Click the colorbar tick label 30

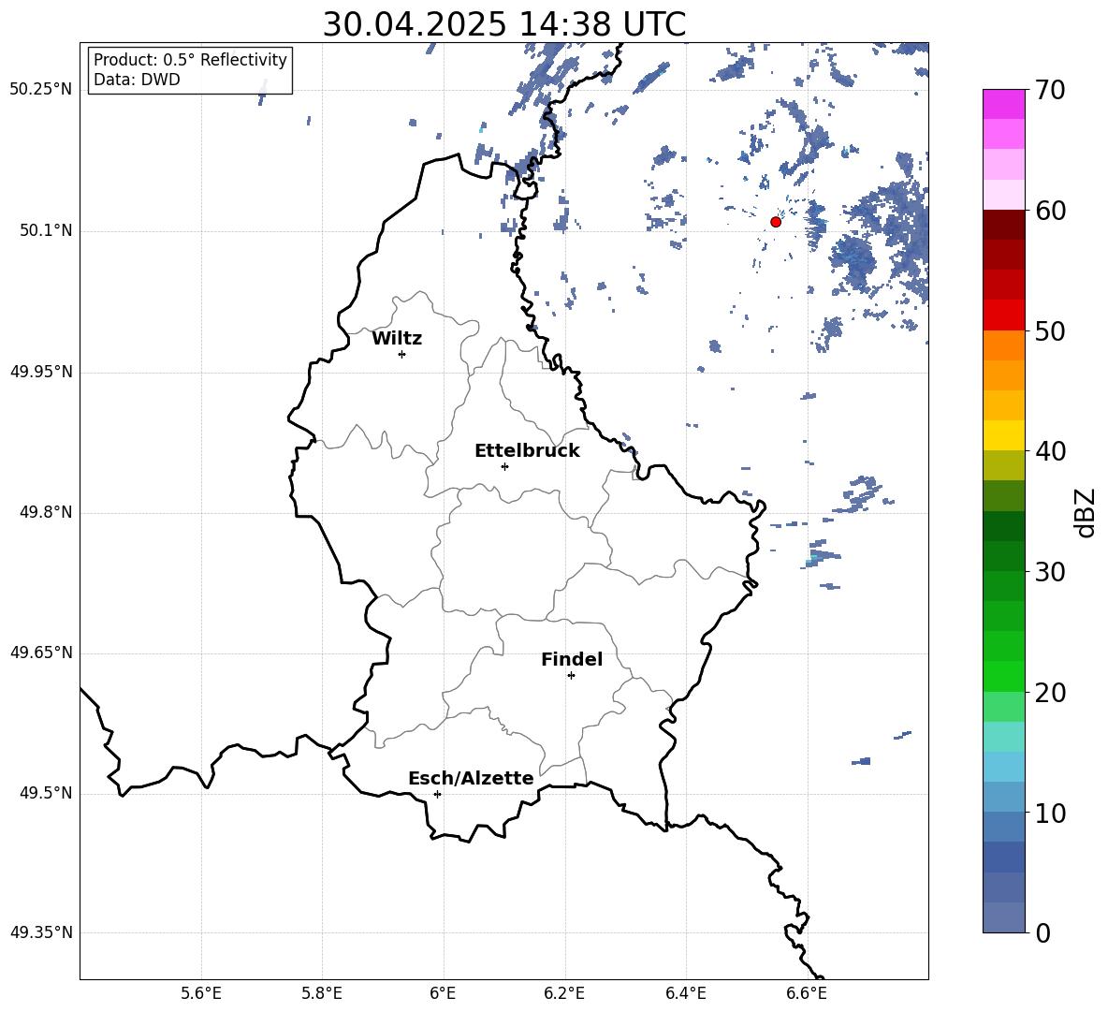(1050, 572)
